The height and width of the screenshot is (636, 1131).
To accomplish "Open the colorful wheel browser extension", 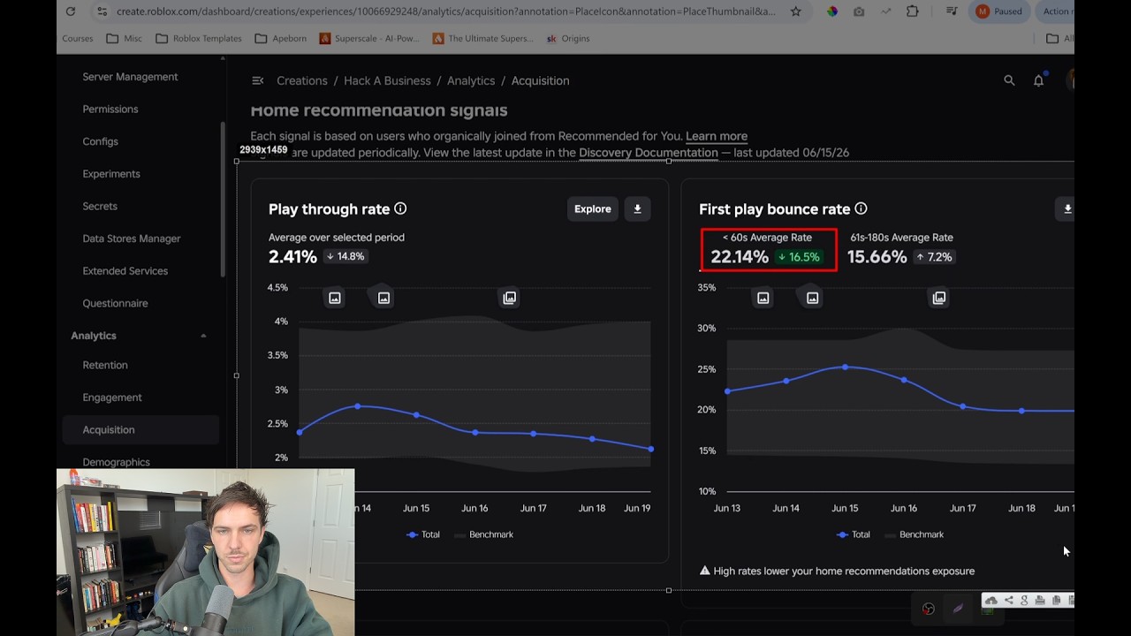I will click(x=832, y=11).
